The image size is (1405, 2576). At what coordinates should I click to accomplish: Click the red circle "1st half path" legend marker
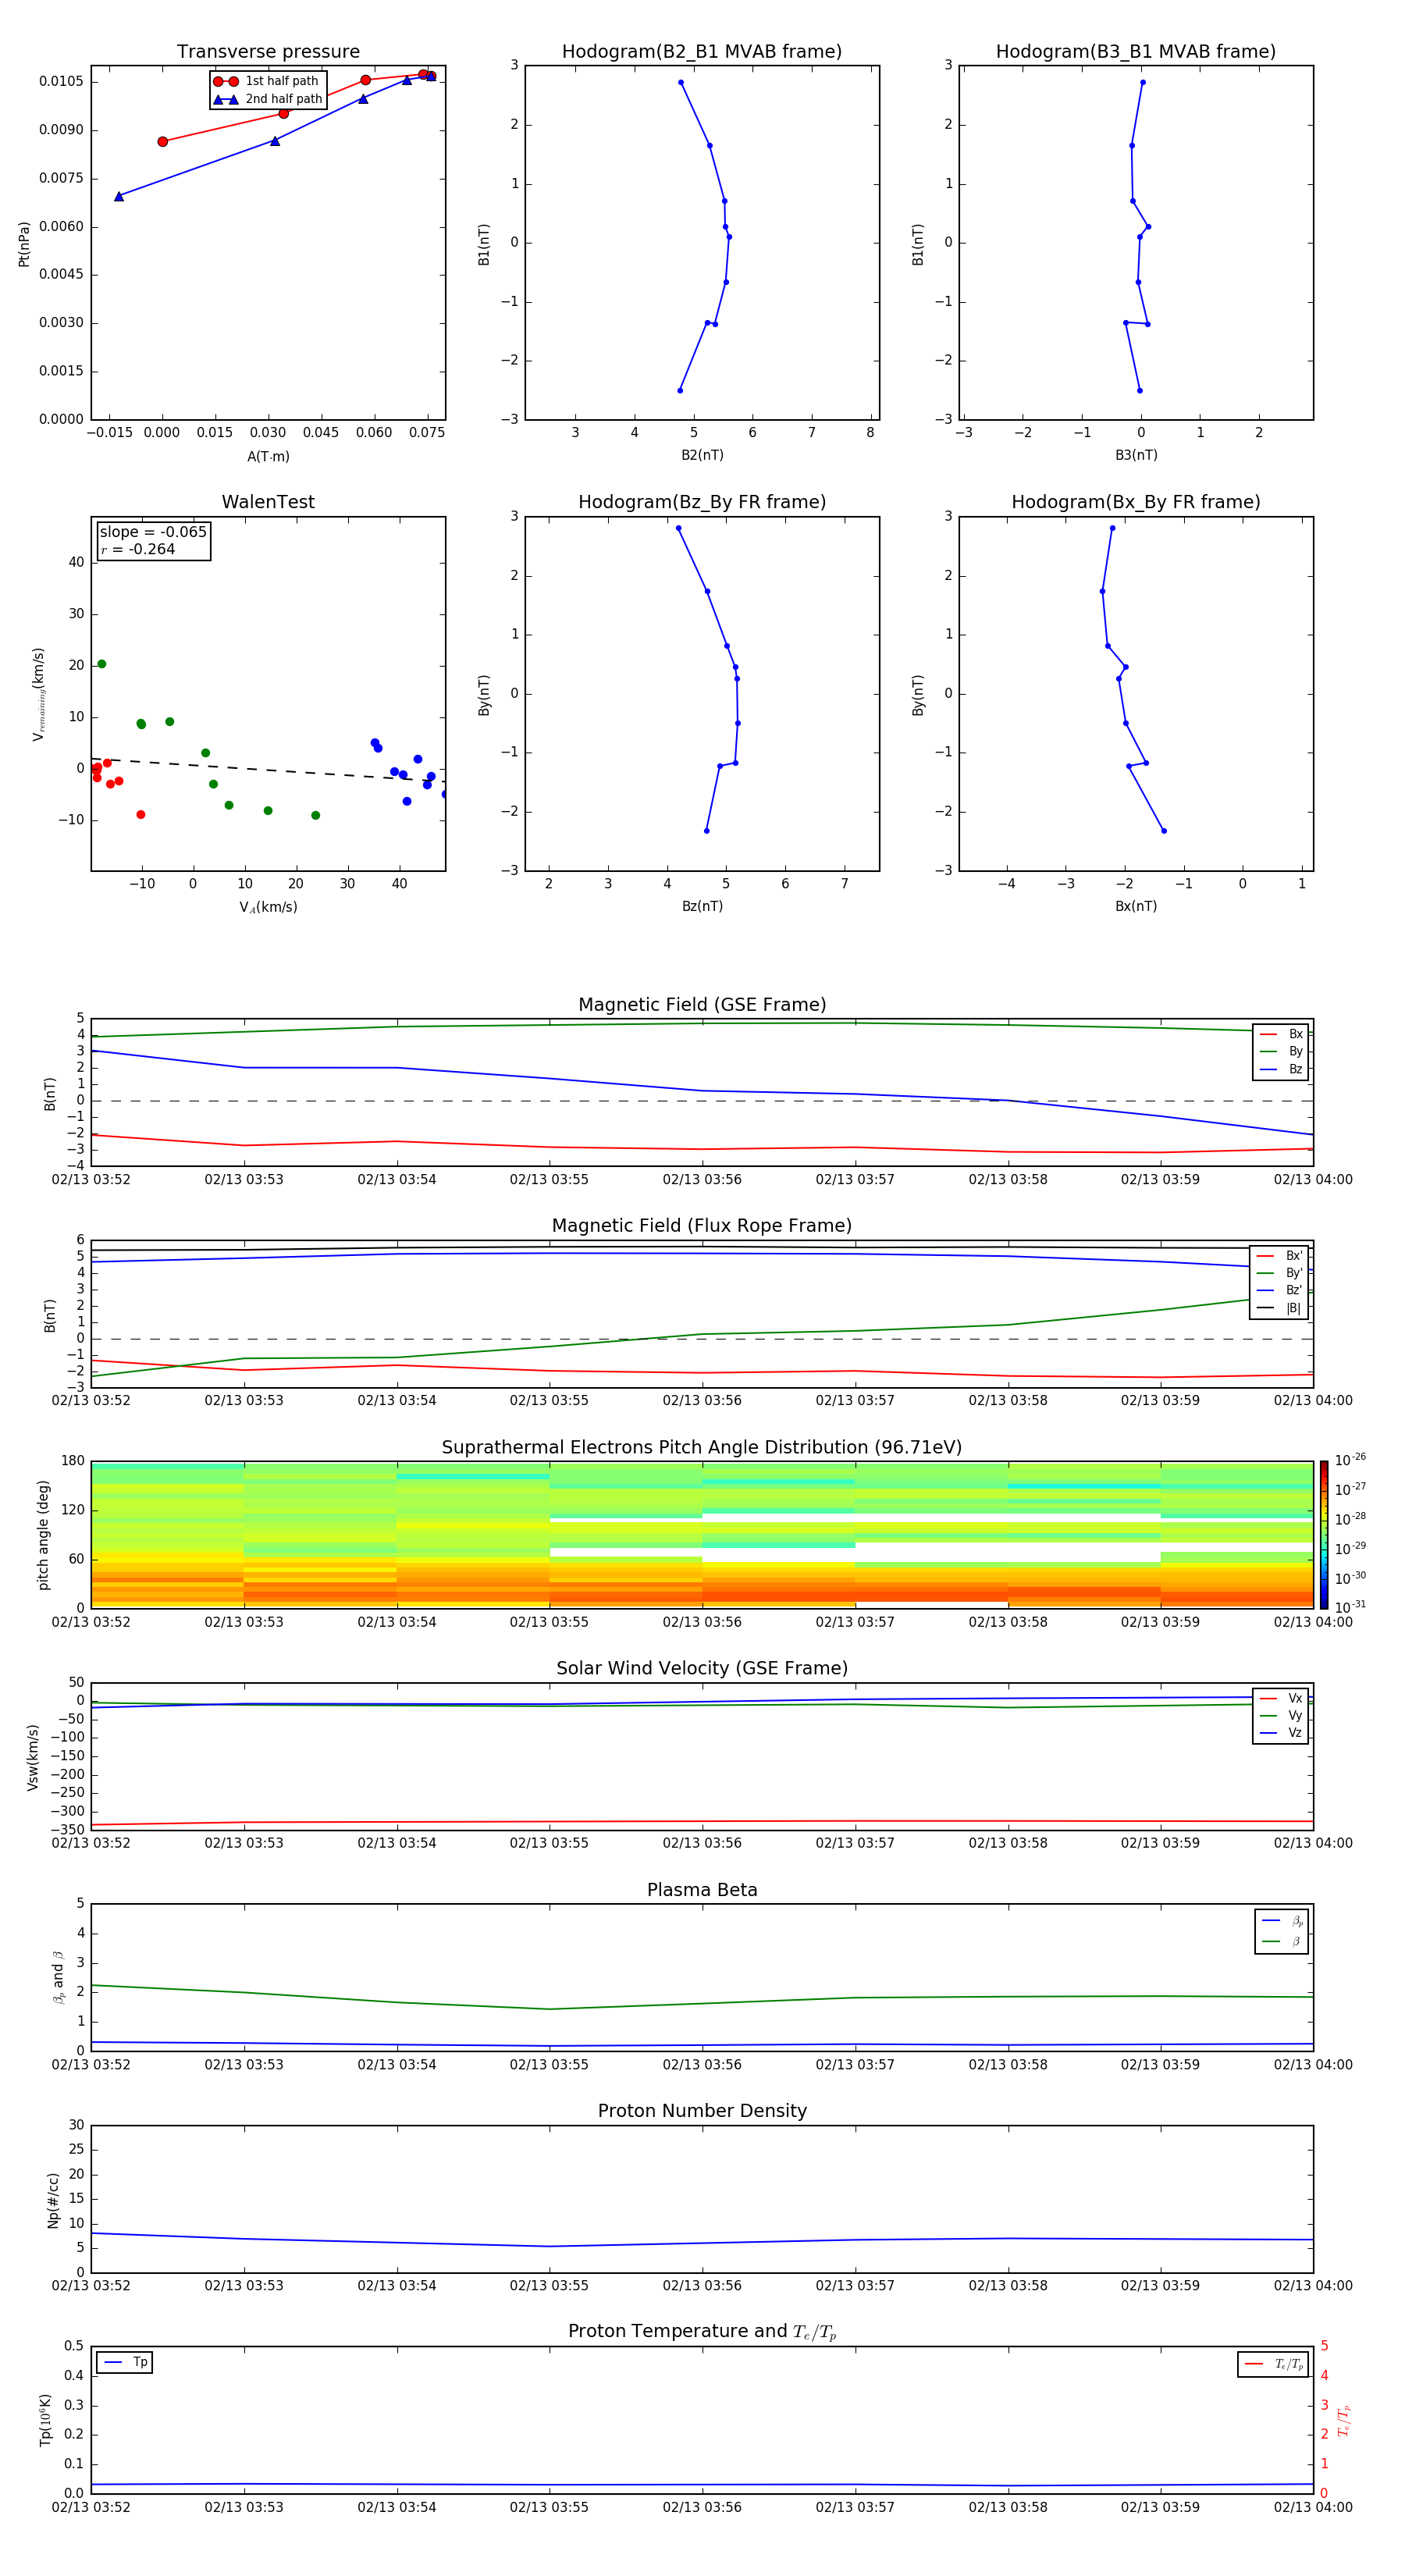[x=225, y=81]
